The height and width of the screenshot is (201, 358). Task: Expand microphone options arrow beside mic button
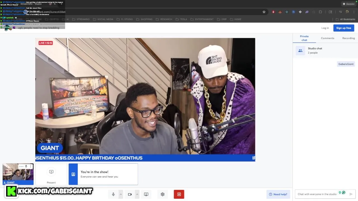pos(121,194)
